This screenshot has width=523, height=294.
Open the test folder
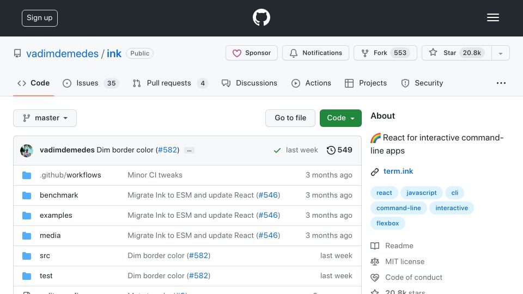tap(46, 276)
